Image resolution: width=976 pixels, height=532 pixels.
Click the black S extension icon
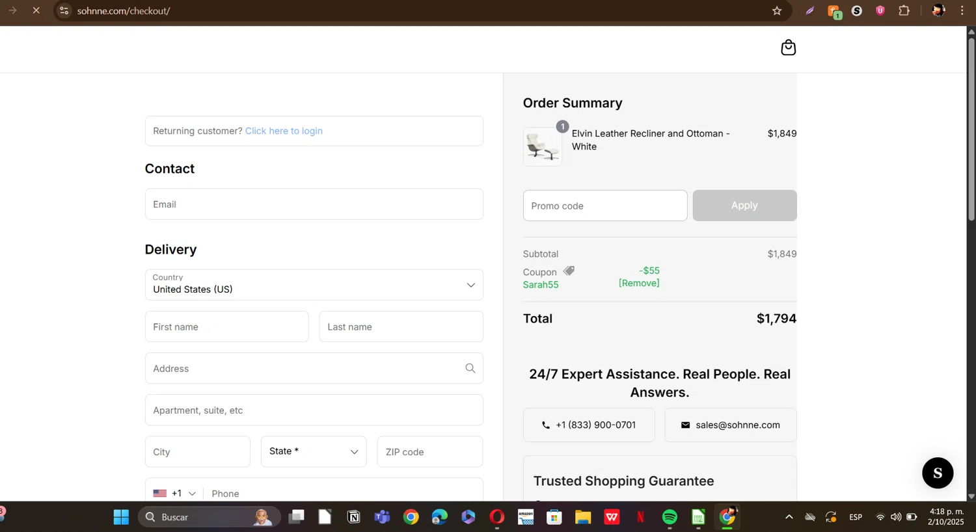[857, 10]
